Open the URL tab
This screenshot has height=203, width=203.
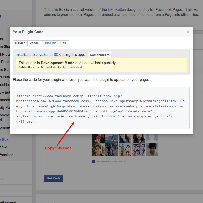64,43
